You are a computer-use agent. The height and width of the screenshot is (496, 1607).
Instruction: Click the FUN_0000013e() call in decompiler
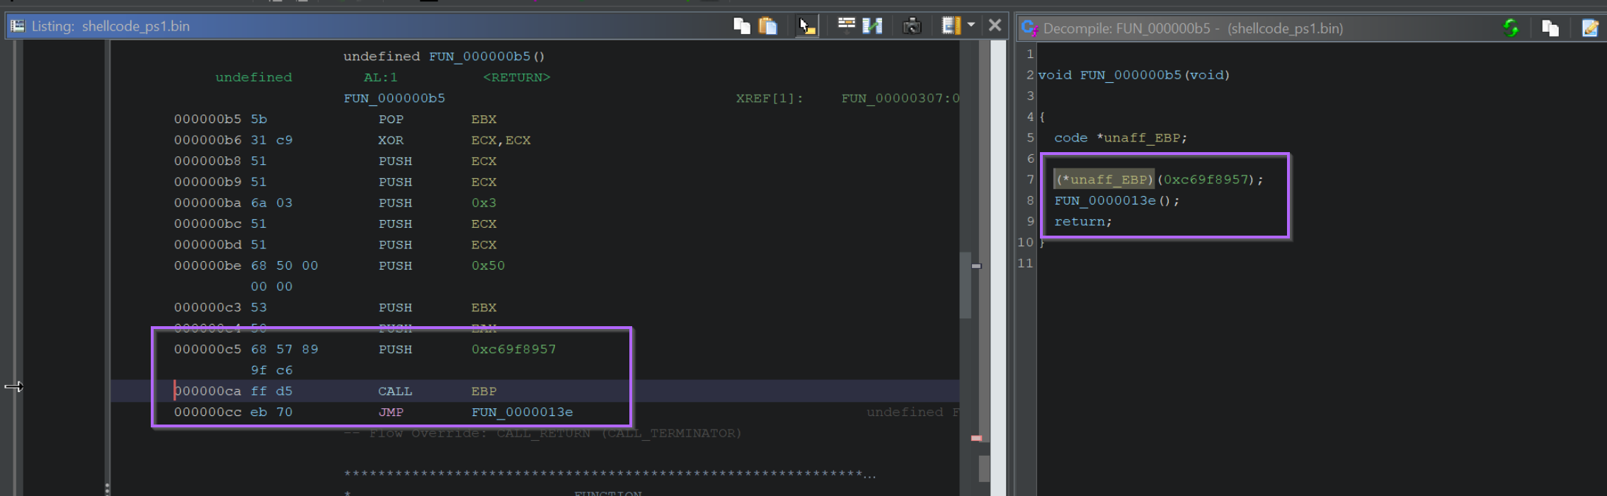(1116, 201)
